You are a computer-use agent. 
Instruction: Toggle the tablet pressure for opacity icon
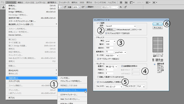[65, 7]
